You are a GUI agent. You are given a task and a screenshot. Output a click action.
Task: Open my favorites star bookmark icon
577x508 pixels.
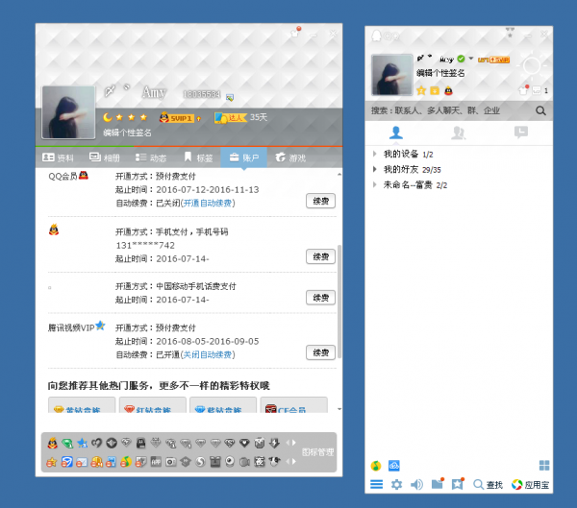pyautogui.click(x=458, y=484)
